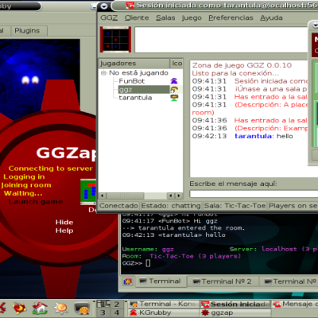Open the Juego menu

pos(192,17)
